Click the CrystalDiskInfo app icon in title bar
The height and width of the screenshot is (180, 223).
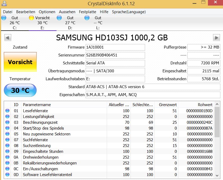tap(4, 3)
